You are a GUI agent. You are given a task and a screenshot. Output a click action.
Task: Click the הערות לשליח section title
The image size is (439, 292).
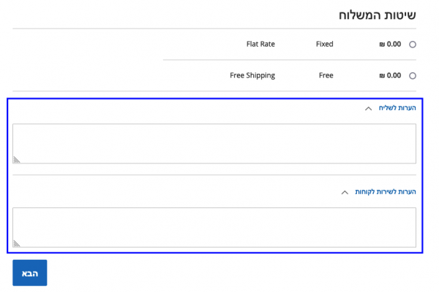pyautogui.click(x=397, y=109)
